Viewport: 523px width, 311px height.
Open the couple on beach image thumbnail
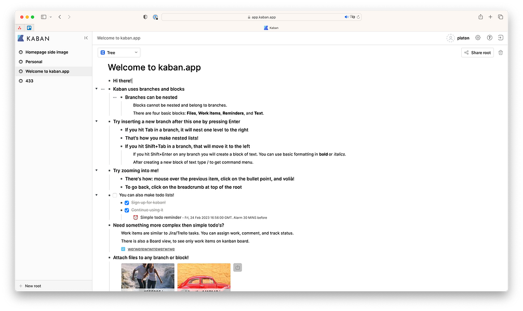pos(147,277)
